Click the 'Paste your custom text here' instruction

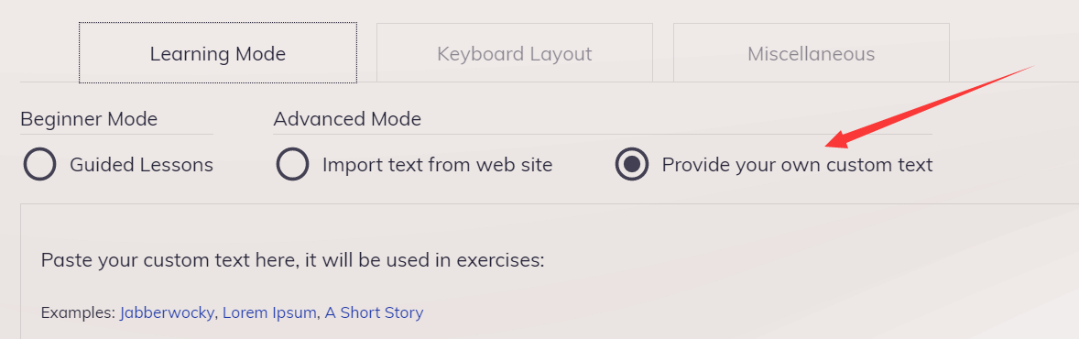pyautogui.click(x=292, y=260)
